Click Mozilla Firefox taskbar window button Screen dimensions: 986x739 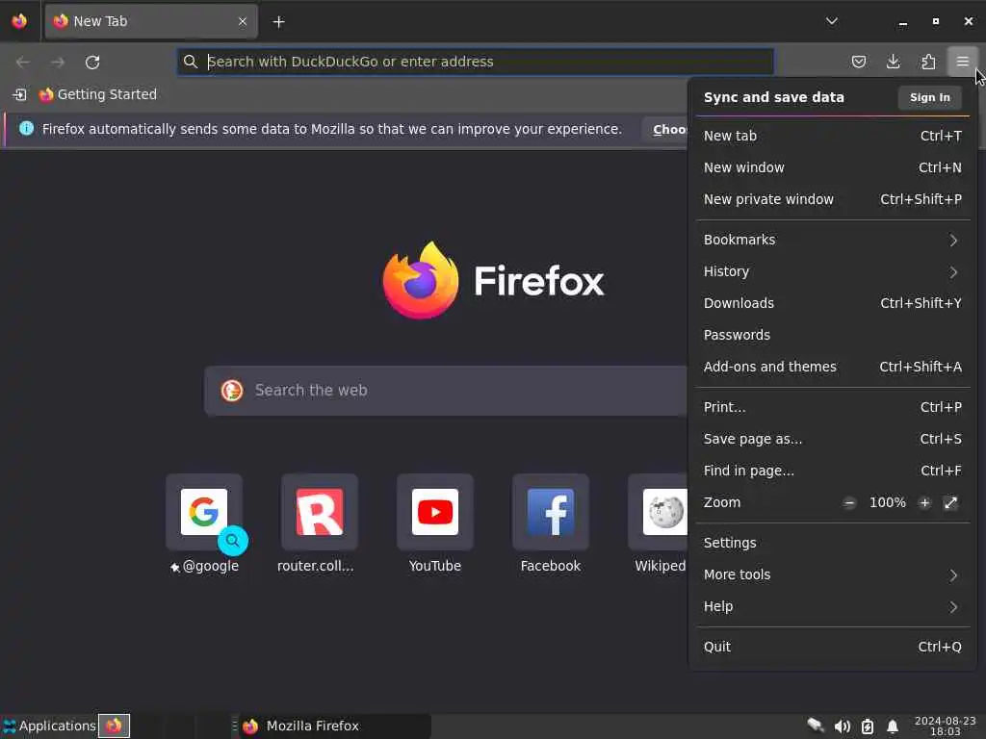pos(333,726)
